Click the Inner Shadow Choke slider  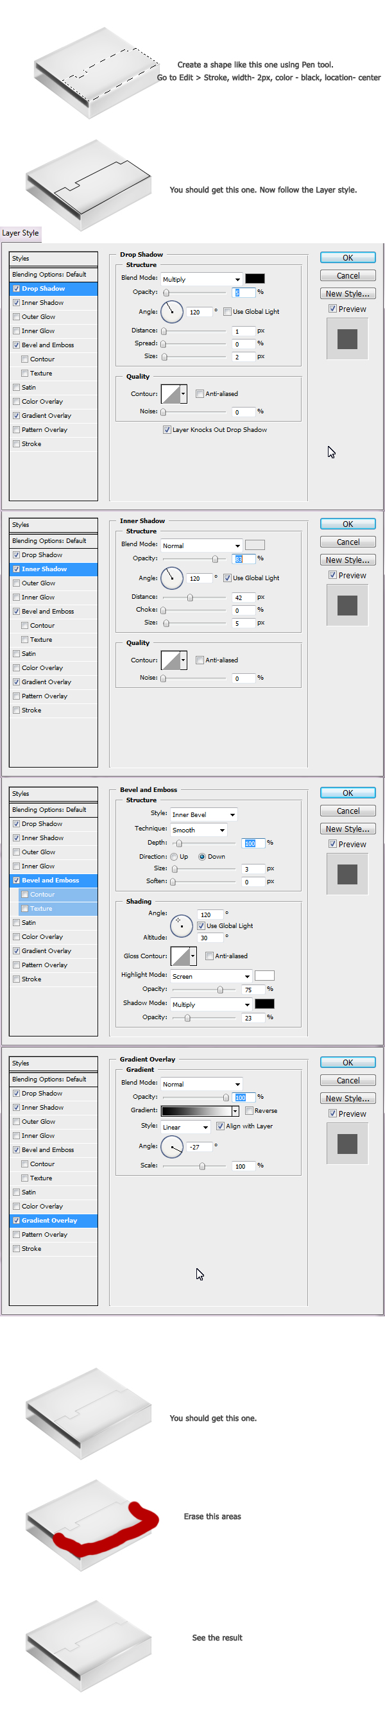point(194,610)
